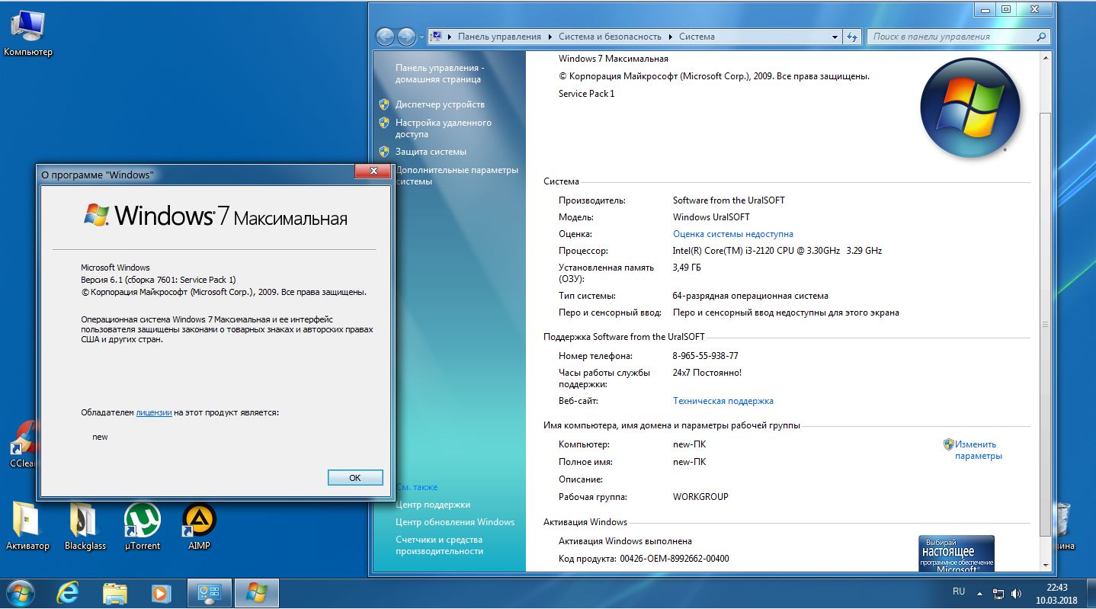The image size is (1096, 609).
Task: Click the genuine Microsoft software badge
Action: coord(957,553)
